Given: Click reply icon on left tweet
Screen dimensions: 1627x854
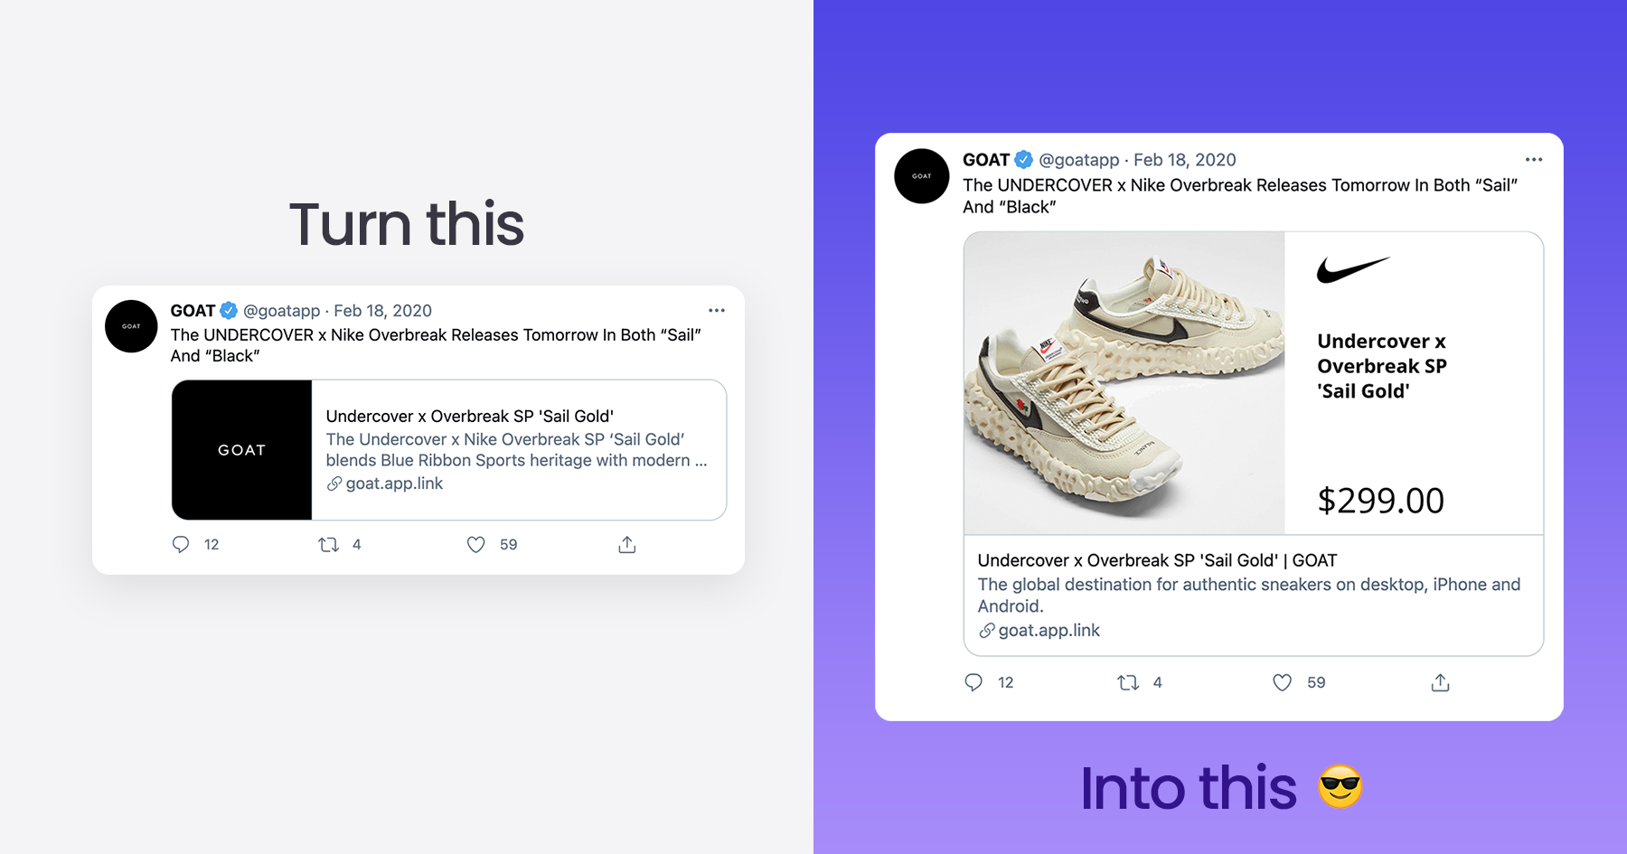Looking at the screenshot, I should coord(181,544).
